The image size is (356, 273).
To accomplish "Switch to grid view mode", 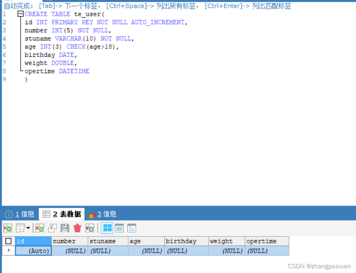I will 107,228.
